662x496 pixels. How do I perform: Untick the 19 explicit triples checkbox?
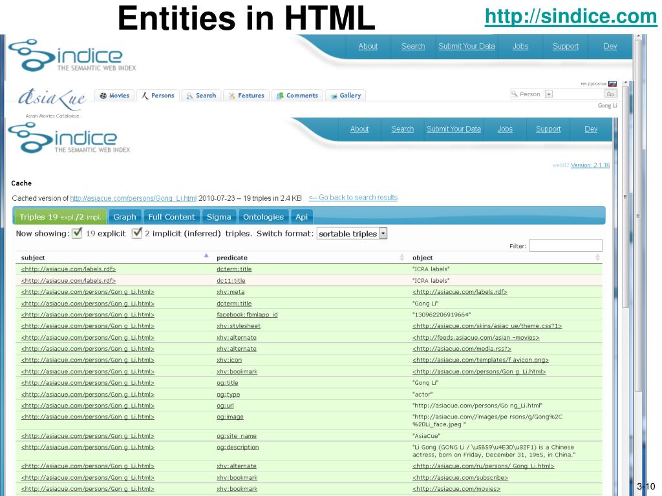coord(77,232)
